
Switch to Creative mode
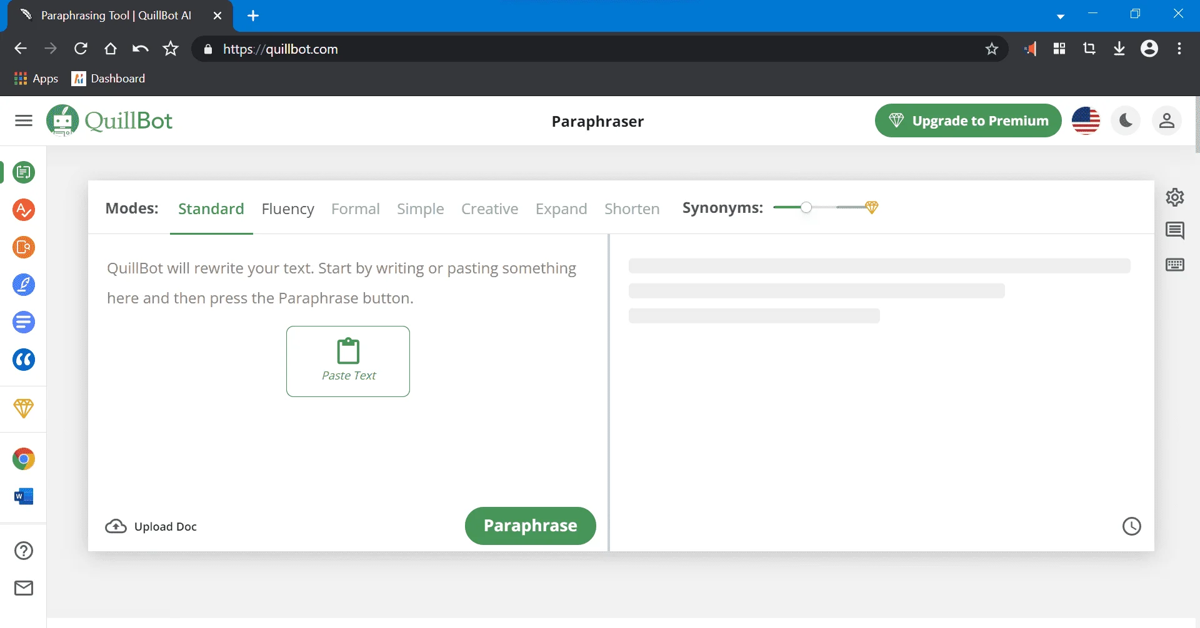pyautogui.click(x=490, y=209)
